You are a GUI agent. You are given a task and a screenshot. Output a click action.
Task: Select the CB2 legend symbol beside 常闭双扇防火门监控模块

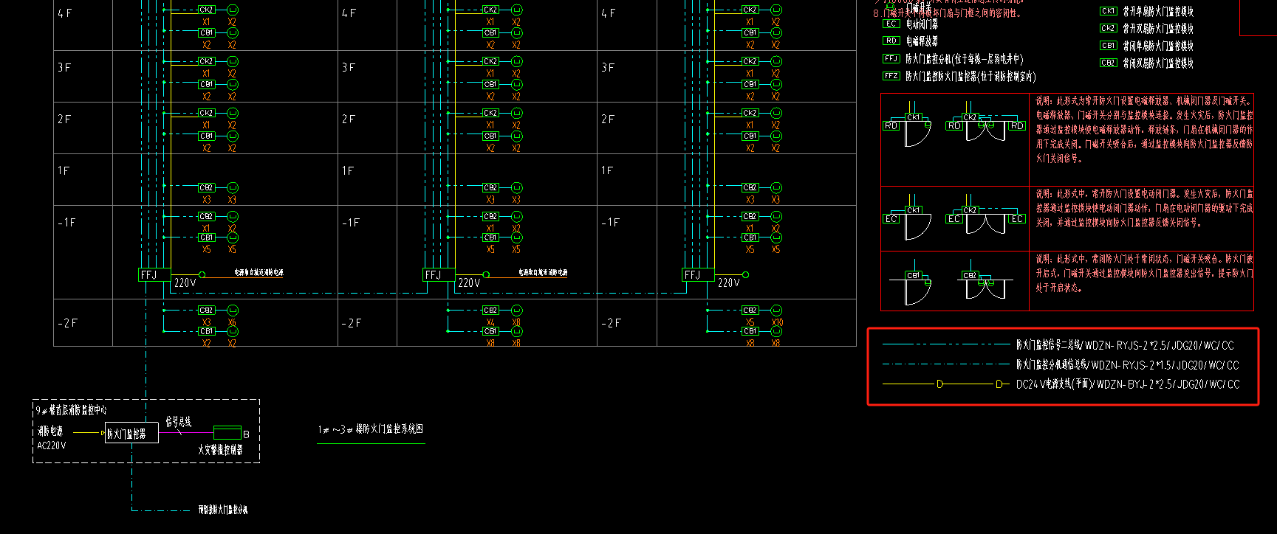1109,63
